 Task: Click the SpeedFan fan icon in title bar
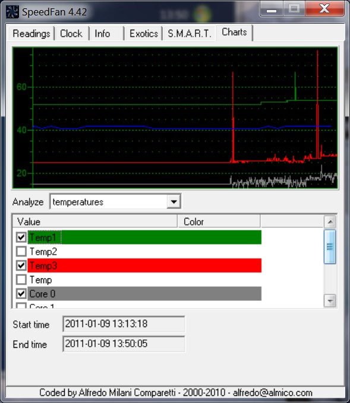point(12,12)
